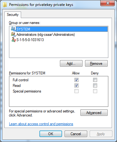Select the S-1-5-5-0-1031613 entry

(x=30, y=40)
